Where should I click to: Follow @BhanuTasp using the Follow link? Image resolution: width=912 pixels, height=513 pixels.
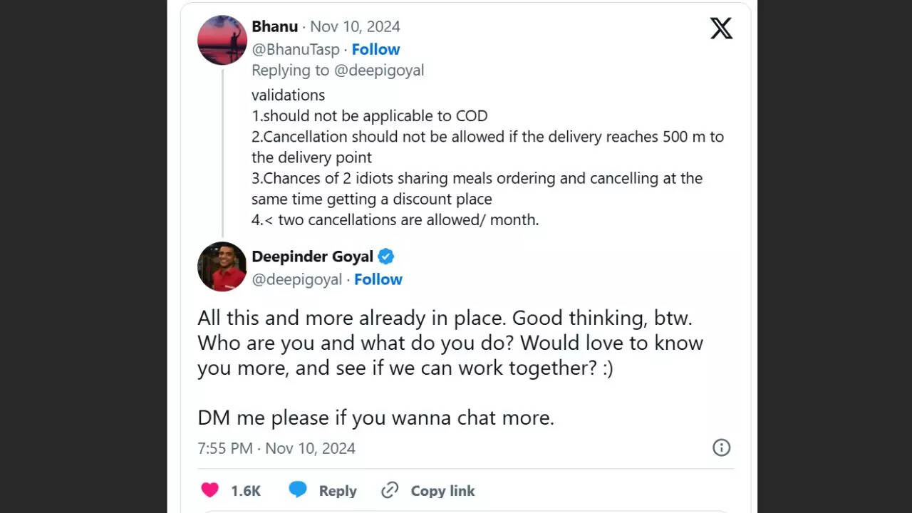[x=375, y=49]
